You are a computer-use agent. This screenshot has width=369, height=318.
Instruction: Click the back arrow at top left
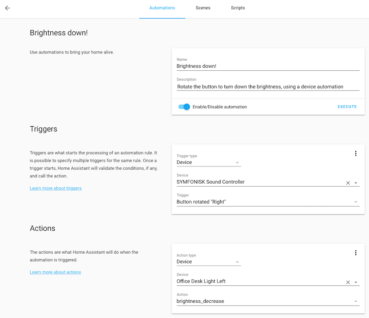(x=7, y=8)
